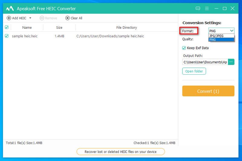Click the Checked:1 file(s) status text

tap(154, 143)
